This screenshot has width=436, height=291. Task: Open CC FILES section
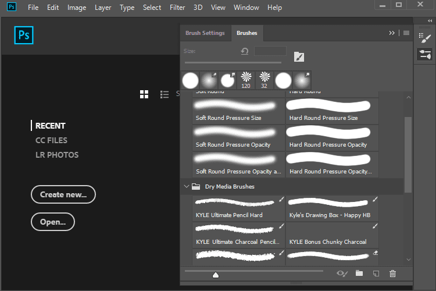[x=51, y=140]
